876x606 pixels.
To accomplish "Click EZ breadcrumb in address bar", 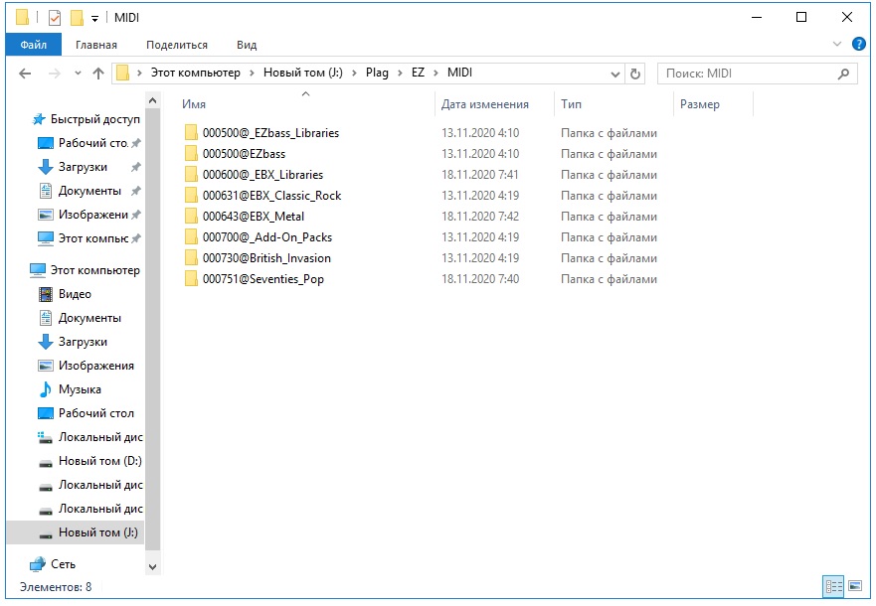I will (418, 73).
